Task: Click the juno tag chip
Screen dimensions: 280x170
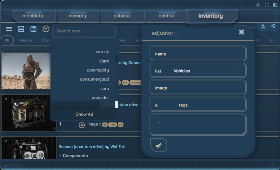Action: click(112, 125)
